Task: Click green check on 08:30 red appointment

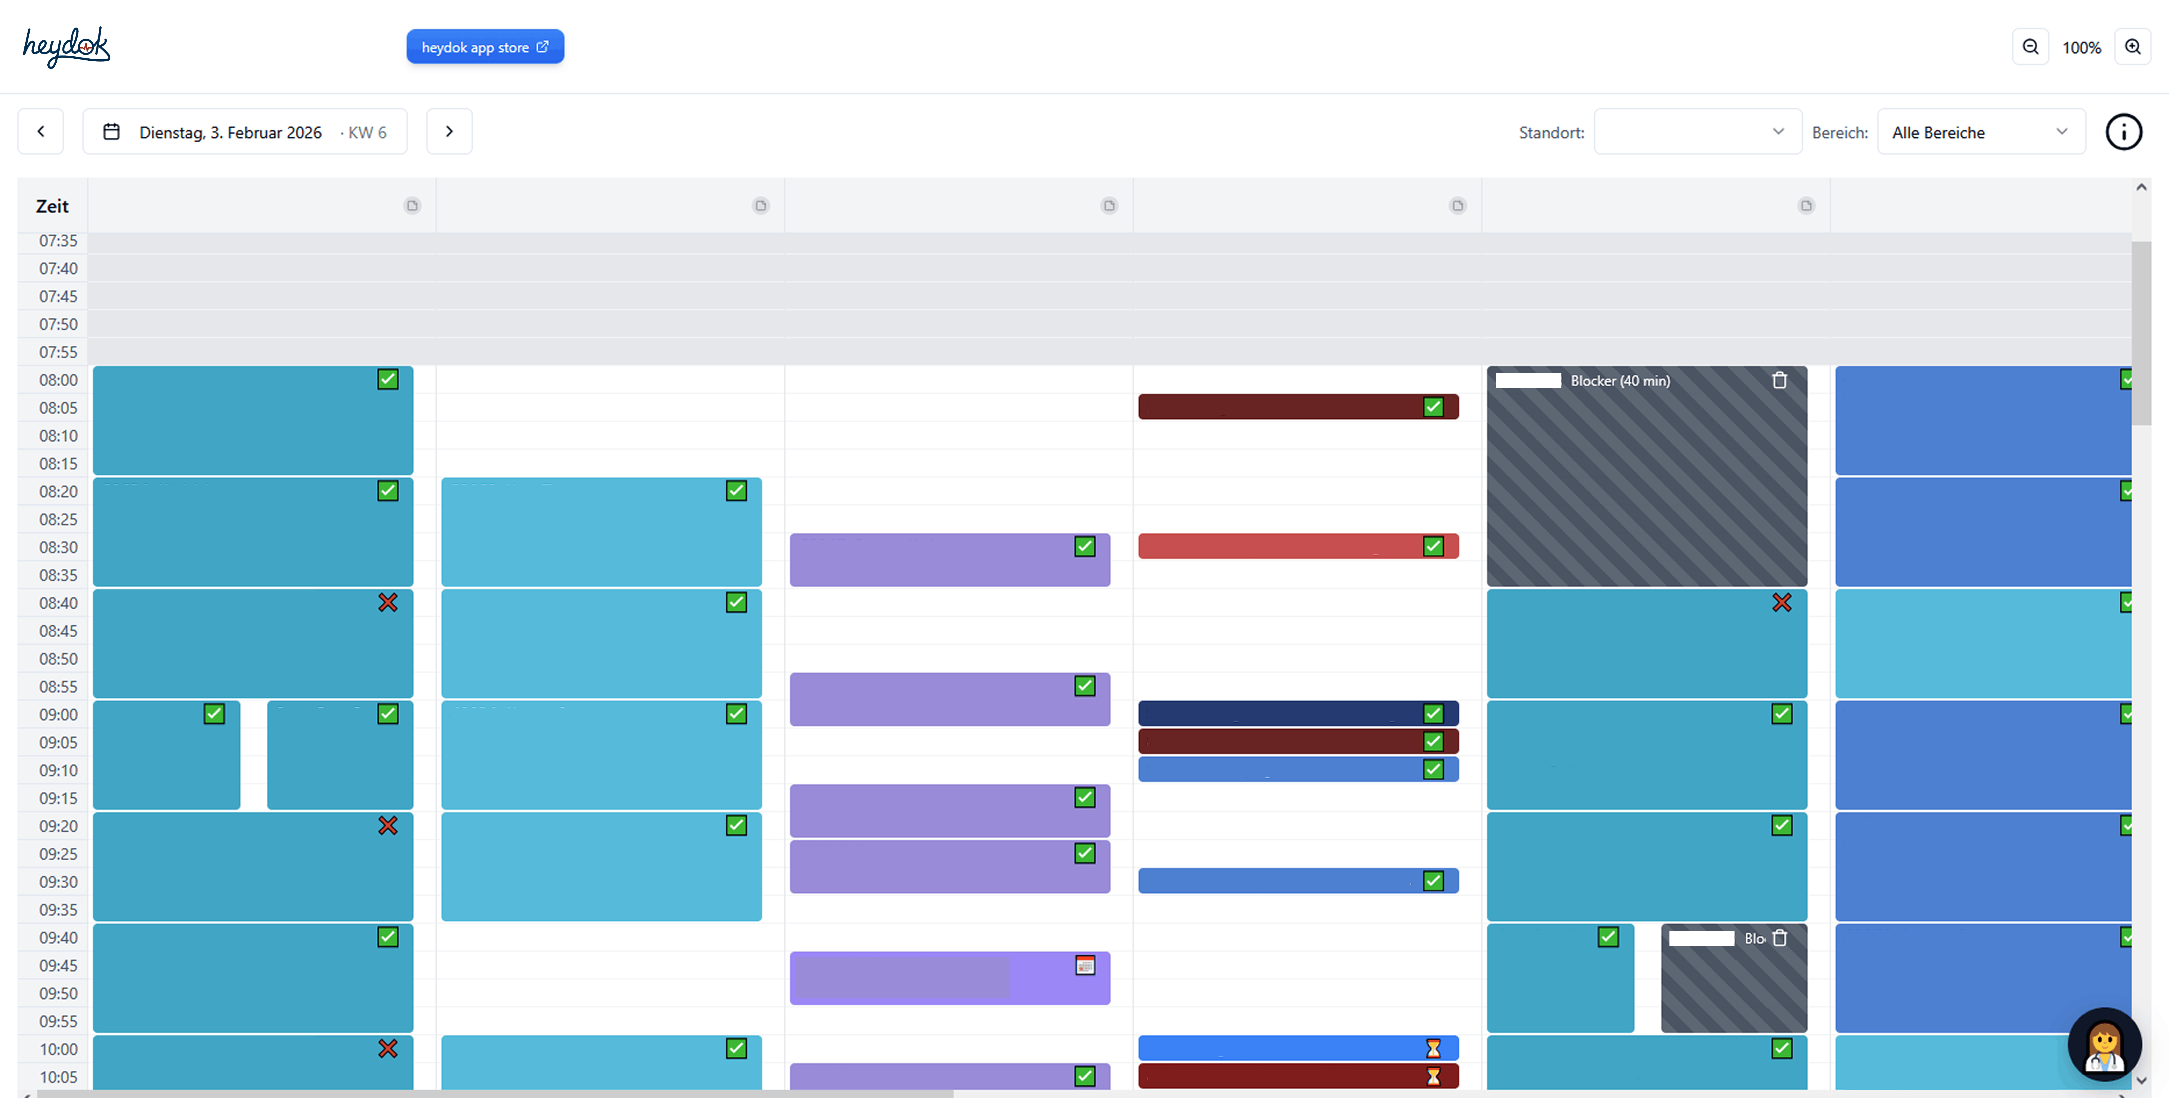Action: tap(1433, 546)
